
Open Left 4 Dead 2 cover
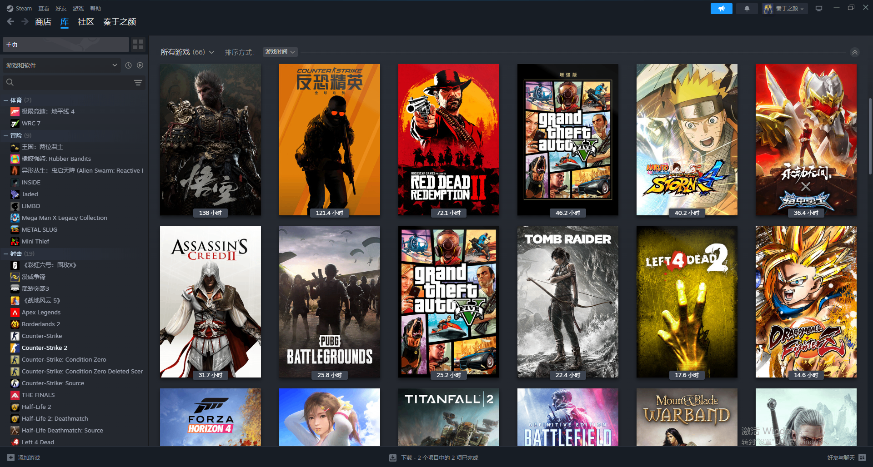(x=687, y=302)
